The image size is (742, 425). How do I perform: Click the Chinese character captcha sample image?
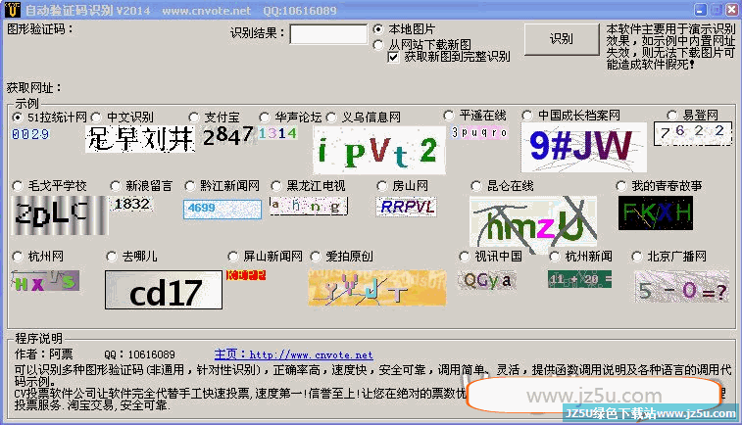(140, 139)
